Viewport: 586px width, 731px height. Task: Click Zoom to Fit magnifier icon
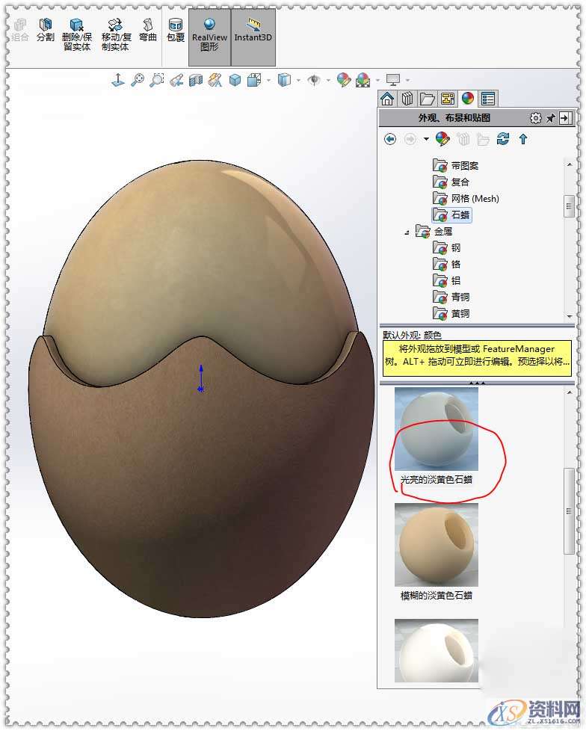point(137,80)
